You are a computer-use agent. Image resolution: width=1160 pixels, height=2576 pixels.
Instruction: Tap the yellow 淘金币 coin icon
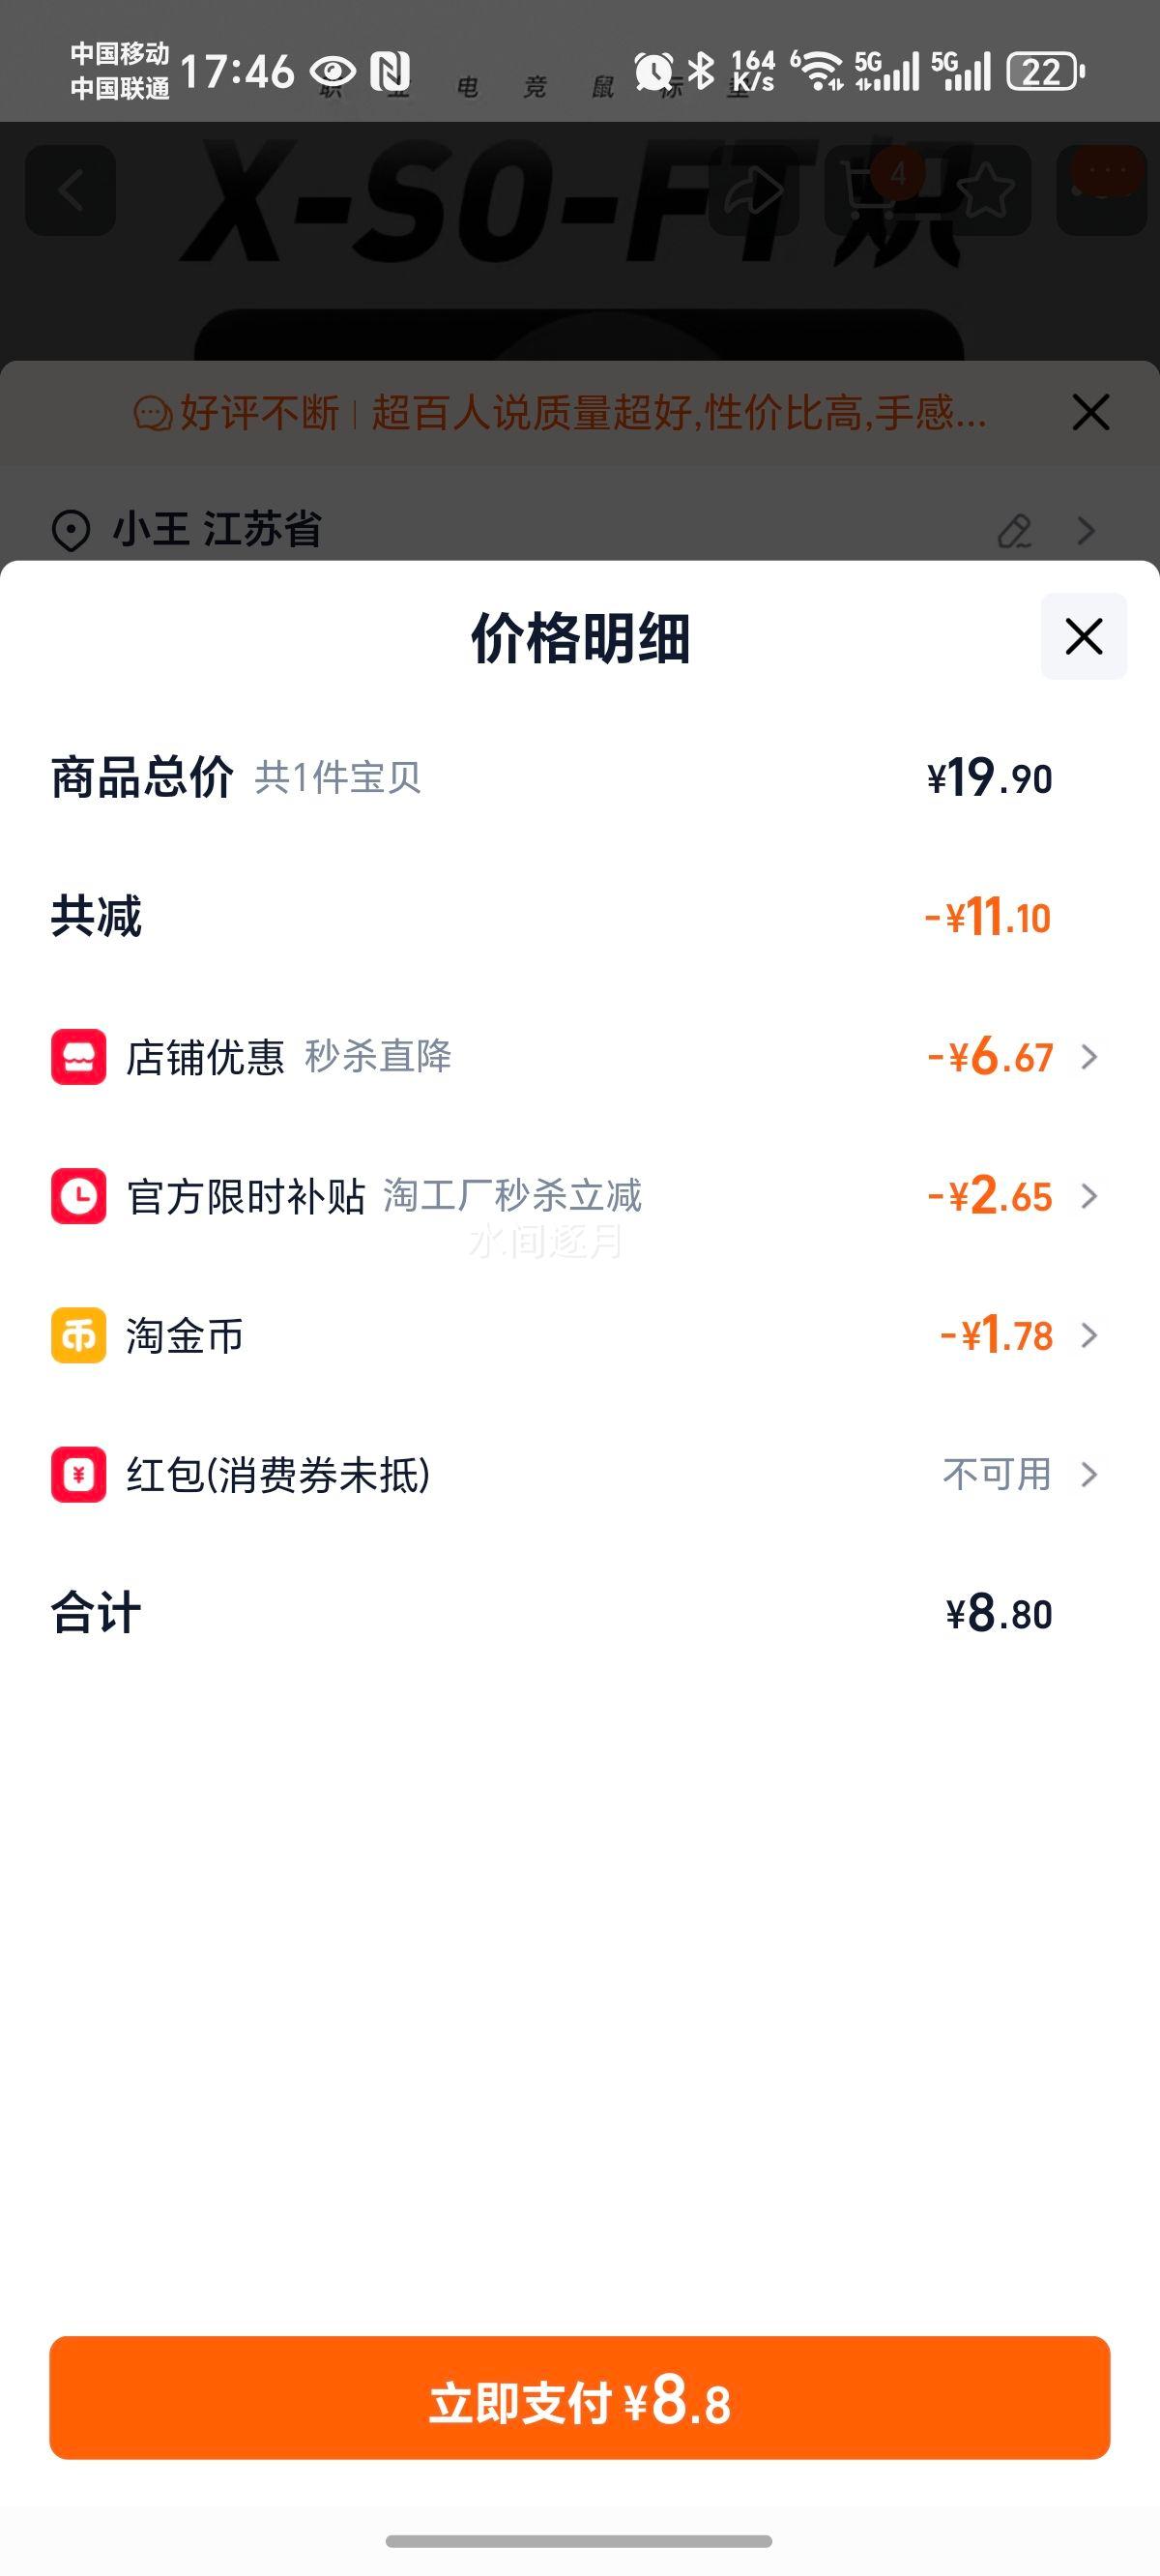[x=79, y=1335]
